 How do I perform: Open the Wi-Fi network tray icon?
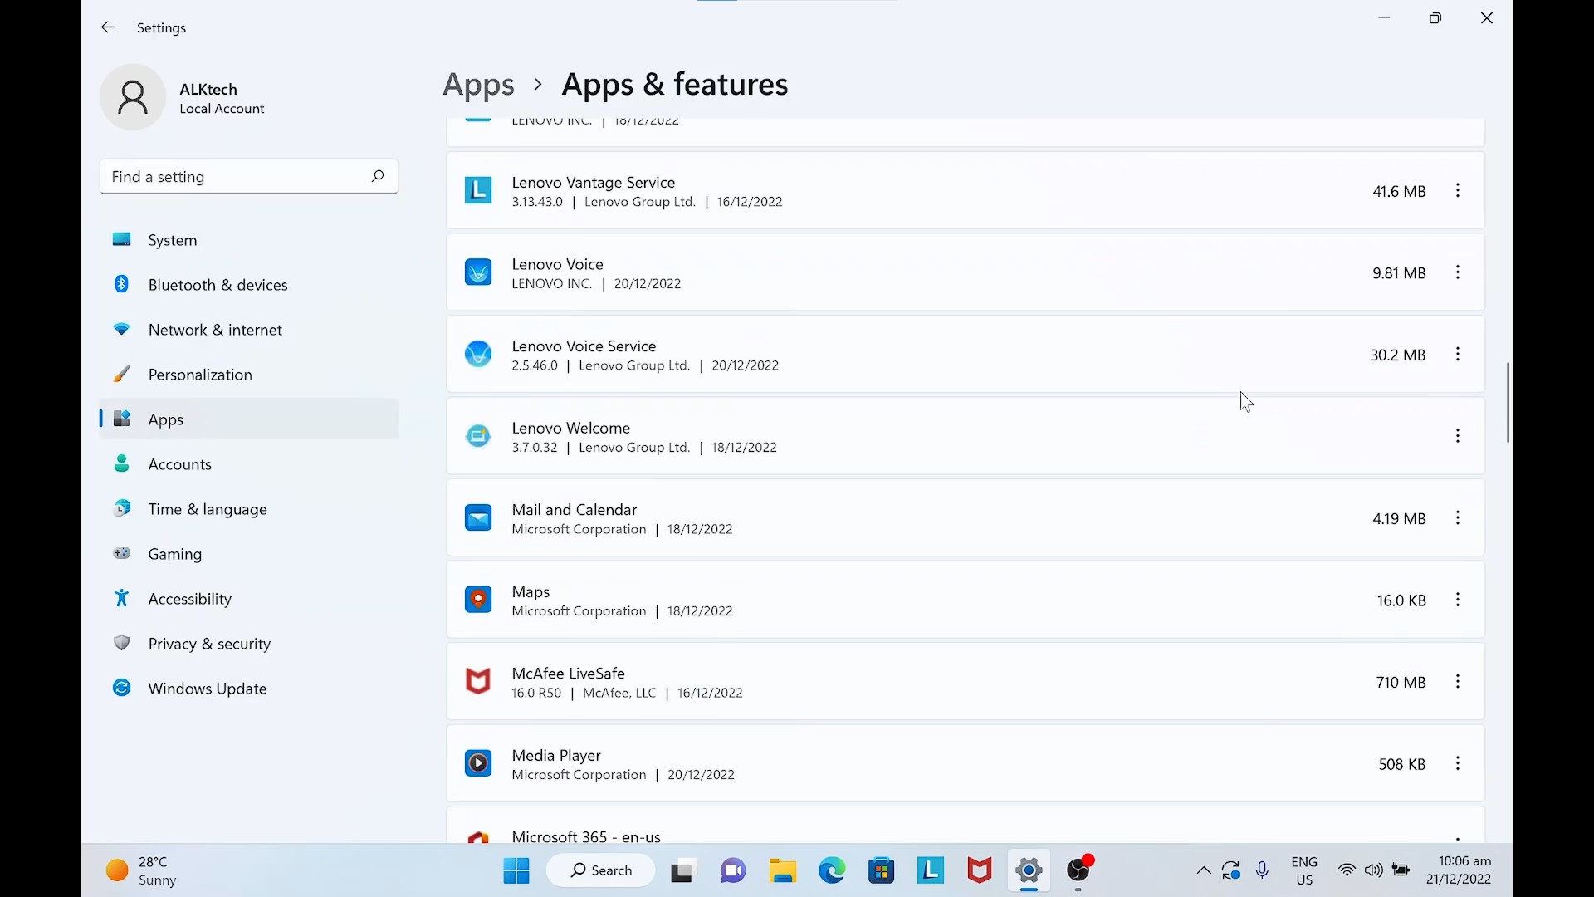tap(1347, 870)
